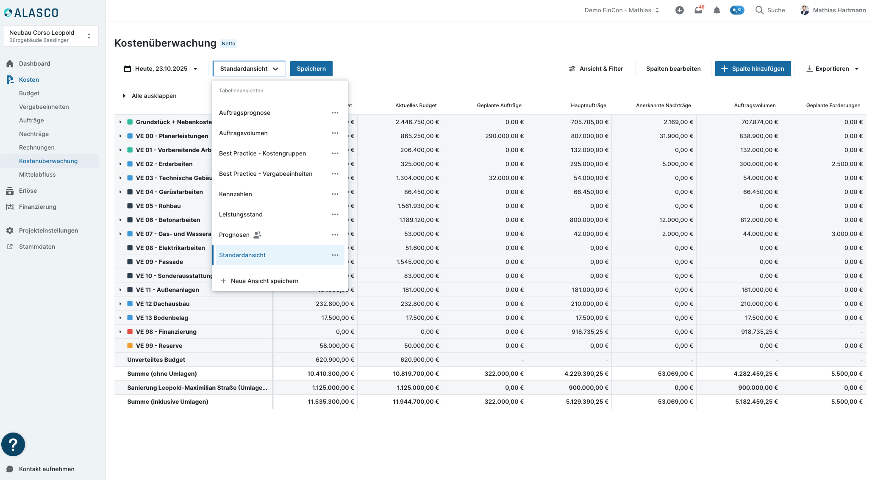This screenshot has width=872, height=480.
Task: Click the red swatch of VE 98 - Finanzierung
Action: [x=130, y=332]
